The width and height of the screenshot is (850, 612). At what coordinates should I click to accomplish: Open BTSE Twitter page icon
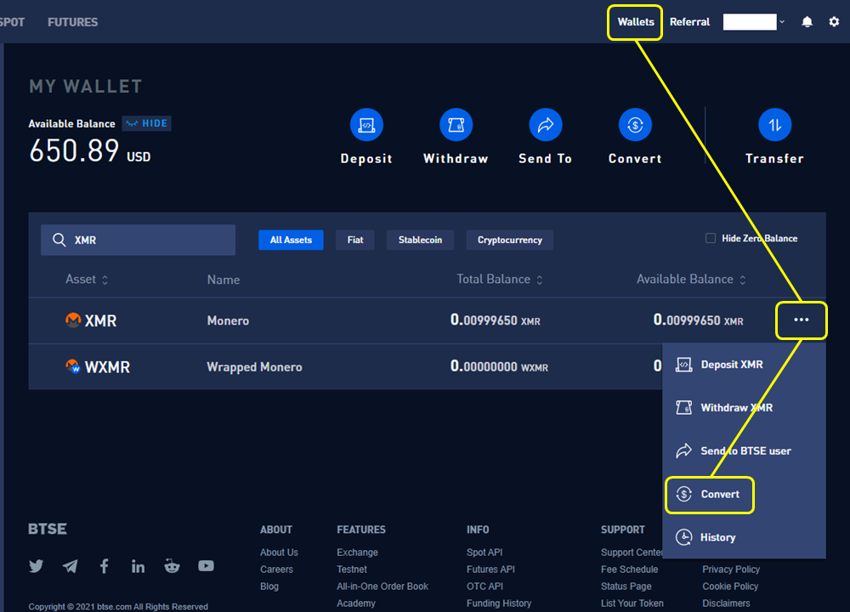(x=37, y=566)
